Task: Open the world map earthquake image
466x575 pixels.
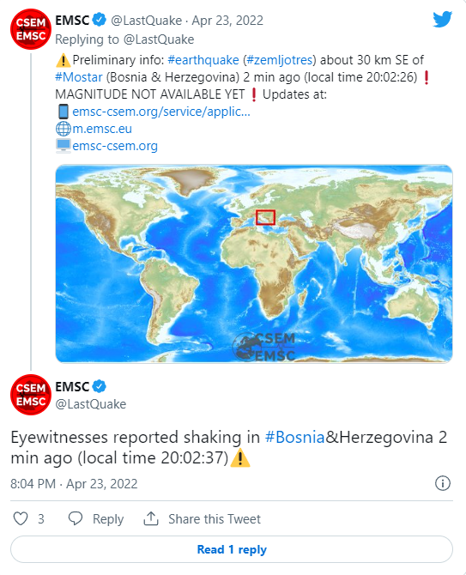Action: pyautogui.click(x=254, y=263)
